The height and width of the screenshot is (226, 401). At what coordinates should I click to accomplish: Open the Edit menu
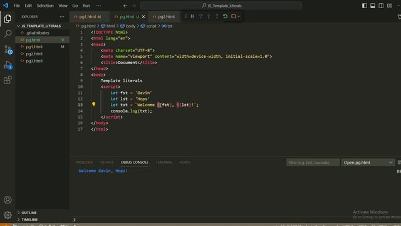(x=28, y=6)
